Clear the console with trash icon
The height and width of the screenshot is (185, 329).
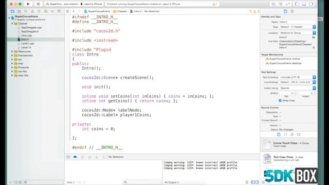247,182
